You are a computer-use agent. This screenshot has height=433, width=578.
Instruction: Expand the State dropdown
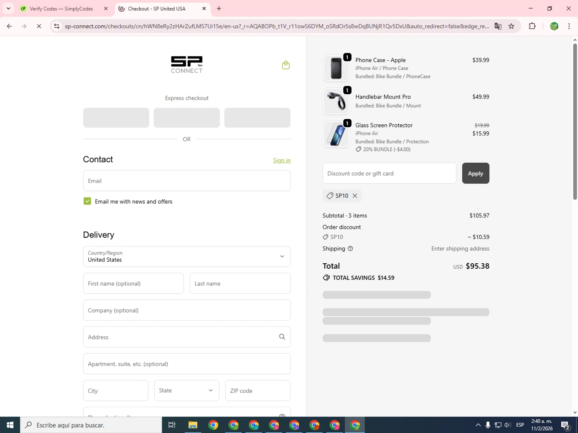pos(187,390)
